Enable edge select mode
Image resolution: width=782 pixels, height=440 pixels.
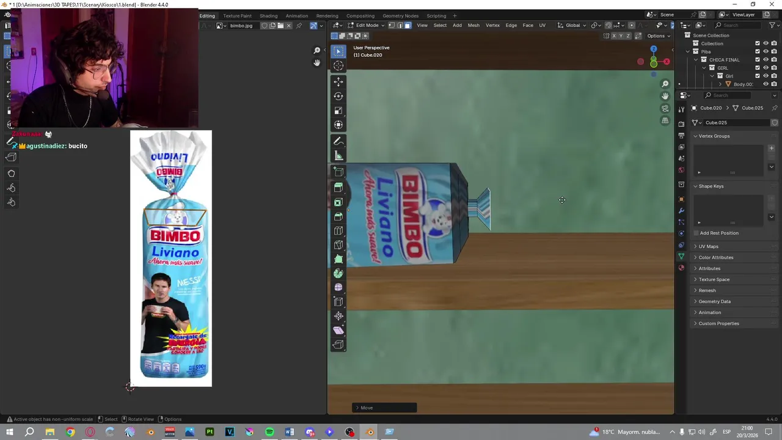(x=400, y=25)
